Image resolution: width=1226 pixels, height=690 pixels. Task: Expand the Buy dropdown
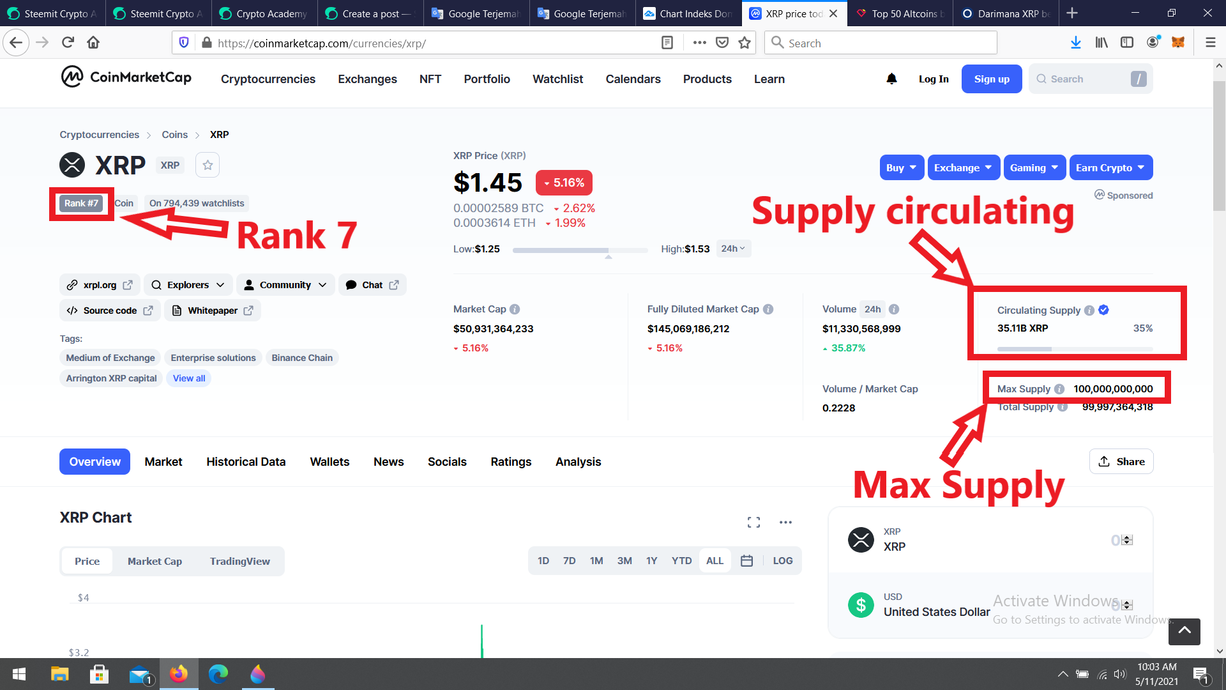pyautogui.click(x=902, y=167)
